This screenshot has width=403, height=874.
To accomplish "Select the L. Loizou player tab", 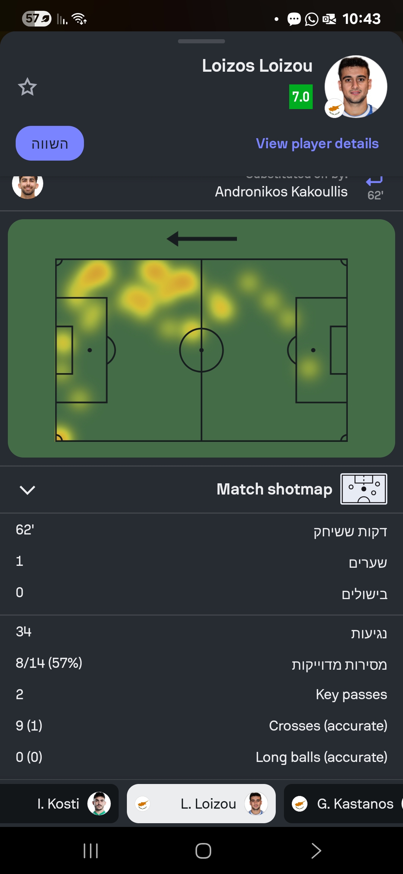I will click(x=201, y=803).
